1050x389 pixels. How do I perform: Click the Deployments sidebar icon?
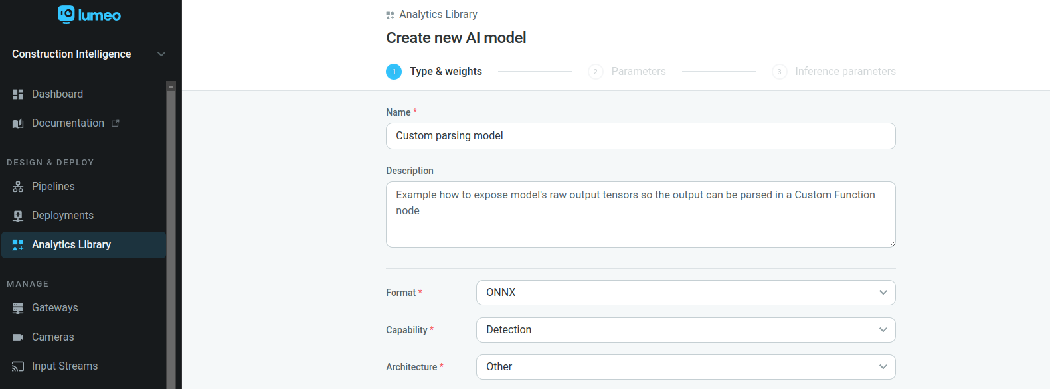[x=18, y=216]
